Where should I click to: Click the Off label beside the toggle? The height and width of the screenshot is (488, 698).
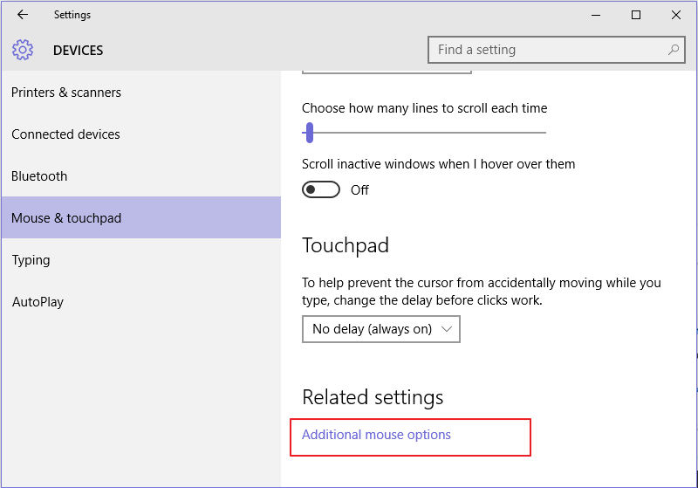click(x=359, y=190)
